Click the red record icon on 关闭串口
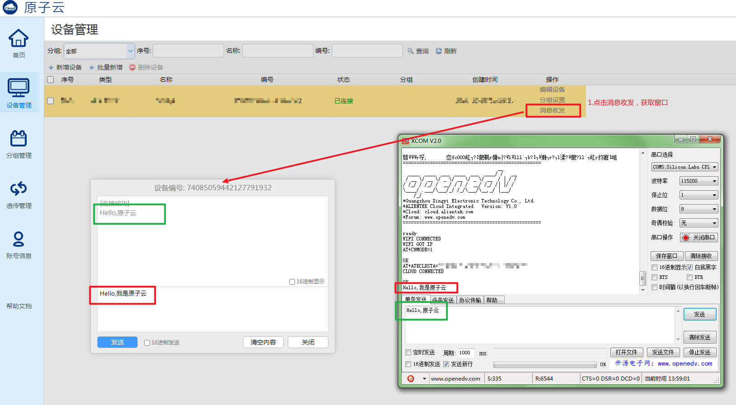Screen dimensions: 736x405 tap(686, 238)
